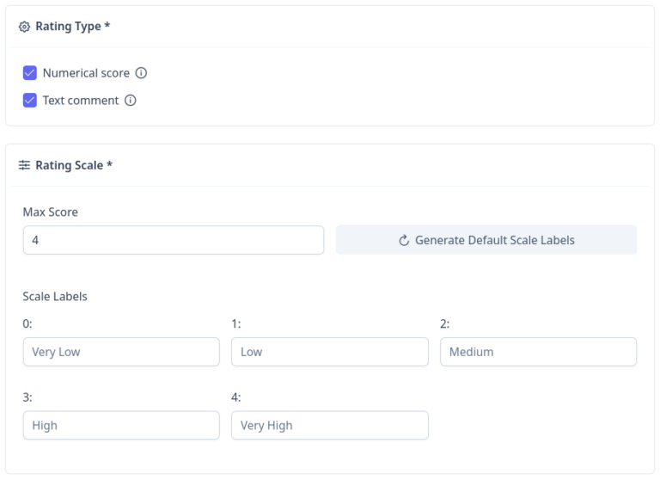Click the info icon next to Numerical score

(x=142, y=73)
